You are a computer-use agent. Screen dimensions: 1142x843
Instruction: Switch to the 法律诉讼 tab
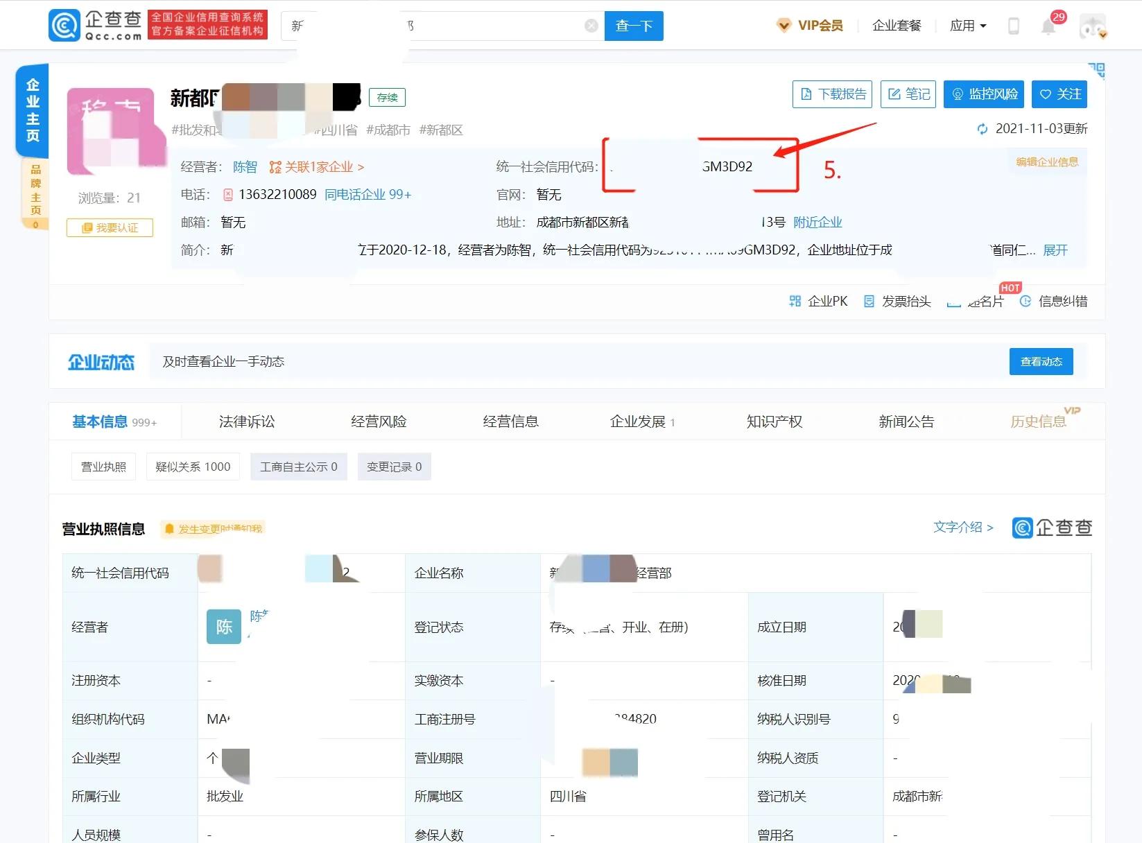(246, 421)
